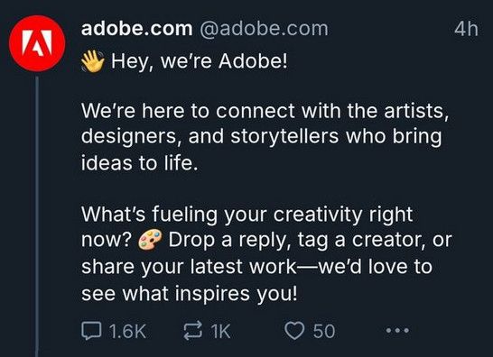Image resolution: width=493 pixels, height=357 pixels.
Task: Open the @adobe.com handle link
Action: [264, 29]
